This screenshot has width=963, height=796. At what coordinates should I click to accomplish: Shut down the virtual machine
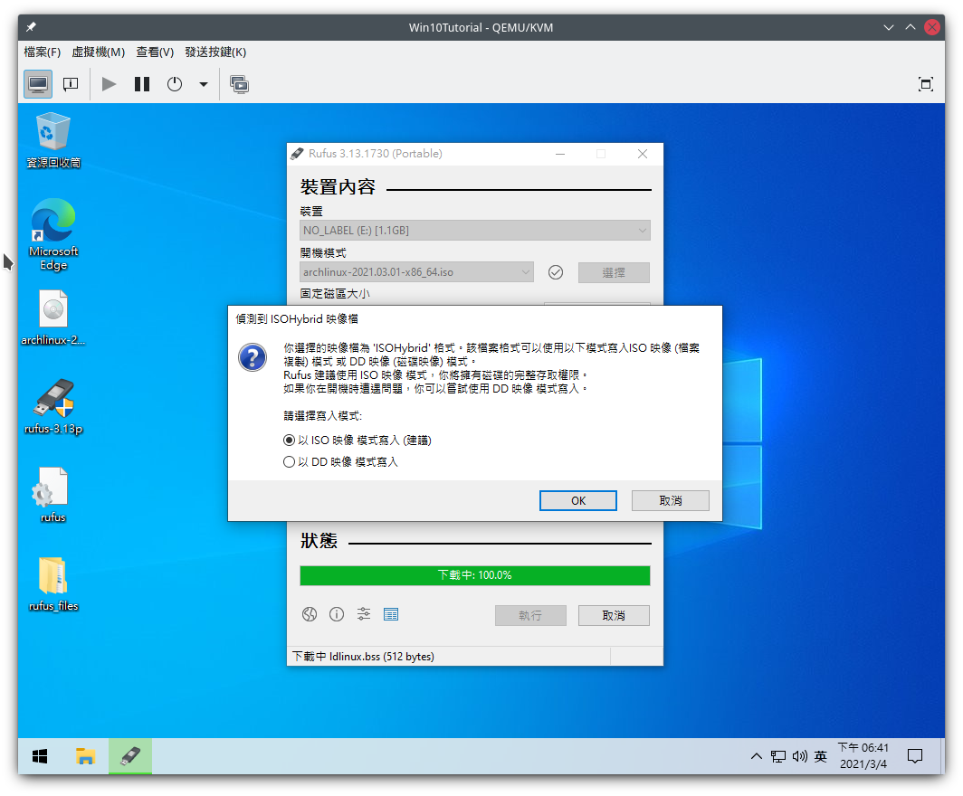[x=175, y=84]
